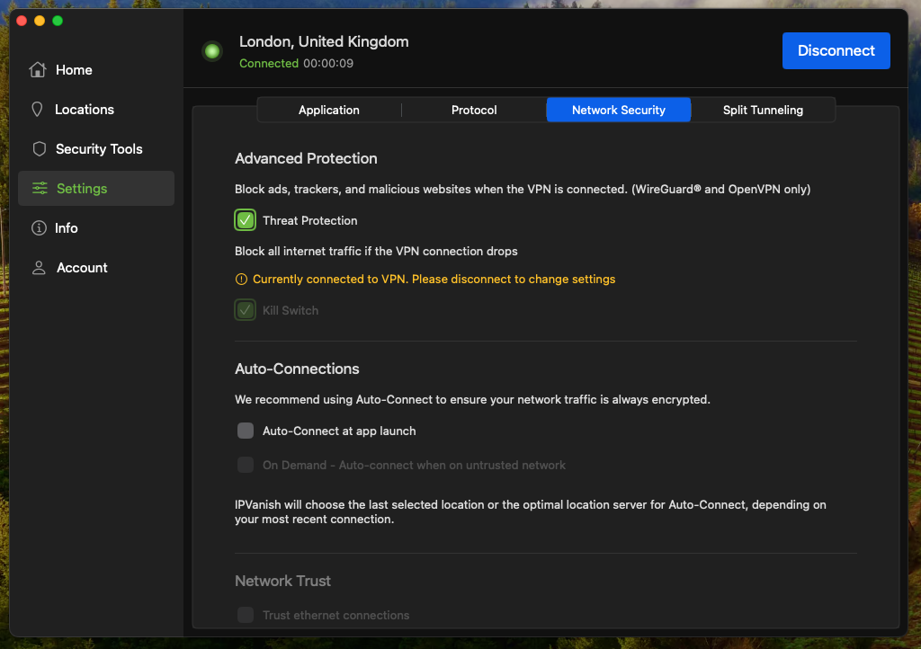Click the London, United Kingdom location text
This screenshot has height=649, width=921.
(x=324, y=41)
